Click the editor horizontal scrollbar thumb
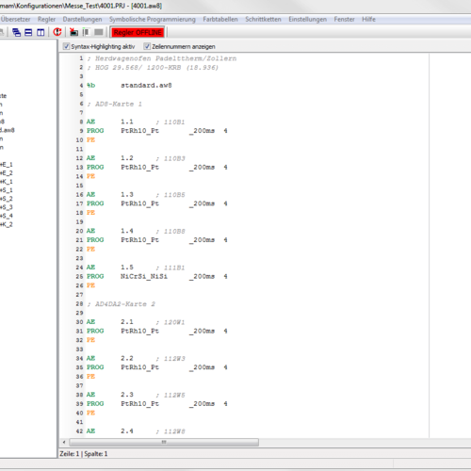Viewport: 471px width, 471px height. pyautogui.click(x=164, y=442)
